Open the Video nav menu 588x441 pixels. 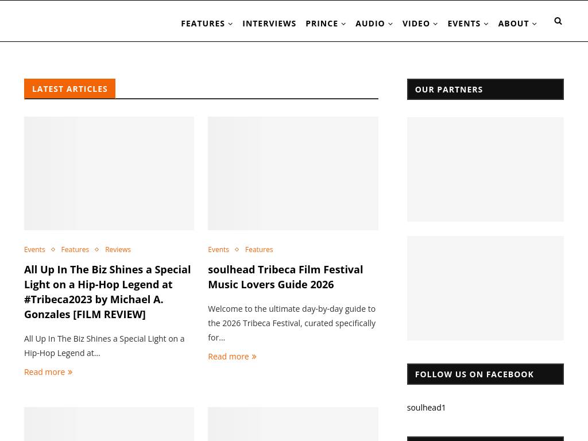[x=416, y=24]
